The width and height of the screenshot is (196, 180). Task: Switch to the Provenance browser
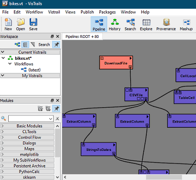point(166,24)
